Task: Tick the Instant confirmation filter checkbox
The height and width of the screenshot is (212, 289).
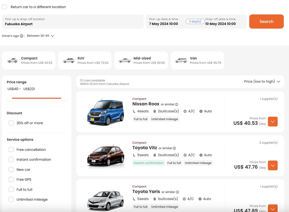Action: tap(11, 159)
